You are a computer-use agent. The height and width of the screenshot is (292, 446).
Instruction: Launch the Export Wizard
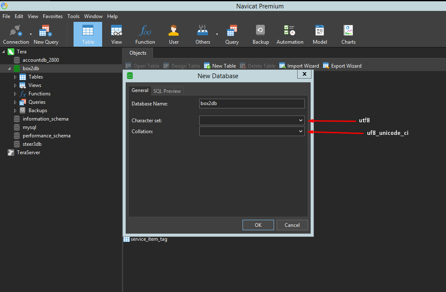pyautogui.click(x=342, y=66)
